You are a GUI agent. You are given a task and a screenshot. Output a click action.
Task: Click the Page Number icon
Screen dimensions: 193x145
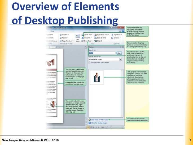click(60, 41)
